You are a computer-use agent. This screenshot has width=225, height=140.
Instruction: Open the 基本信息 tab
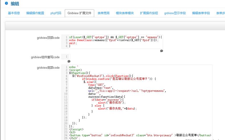pyautogui.click(x=14, y=13)
